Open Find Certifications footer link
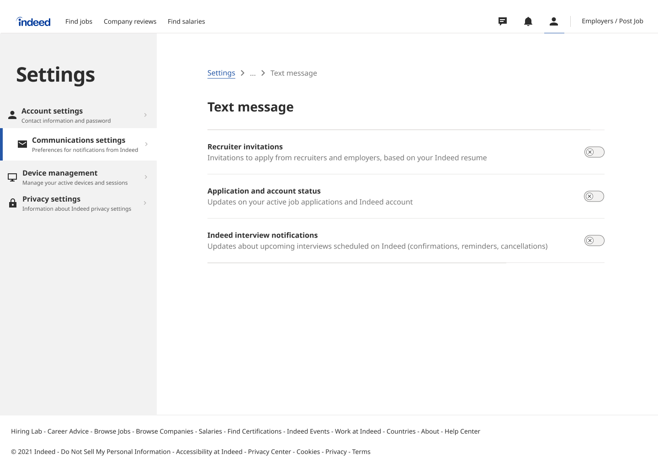The height and width of the screenshot is (467, 658). pyautogui.click(x=255, y=431)
